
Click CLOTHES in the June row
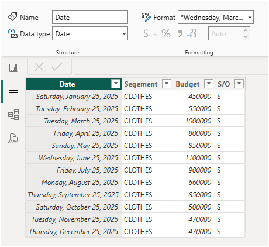pyautogui.click(x=147, y=158)
